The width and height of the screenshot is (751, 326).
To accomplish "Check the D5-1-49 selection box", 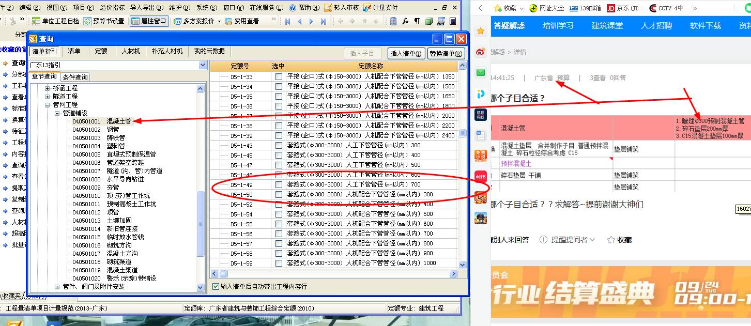I will [x=279, y=184].
